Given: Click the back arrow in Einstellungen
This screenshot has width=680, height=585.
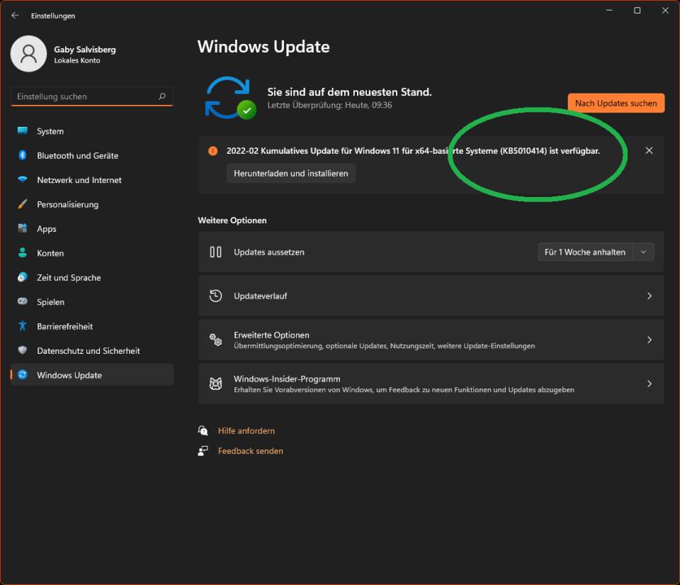Looking at the screenshot, I should (x=15, y=16).
